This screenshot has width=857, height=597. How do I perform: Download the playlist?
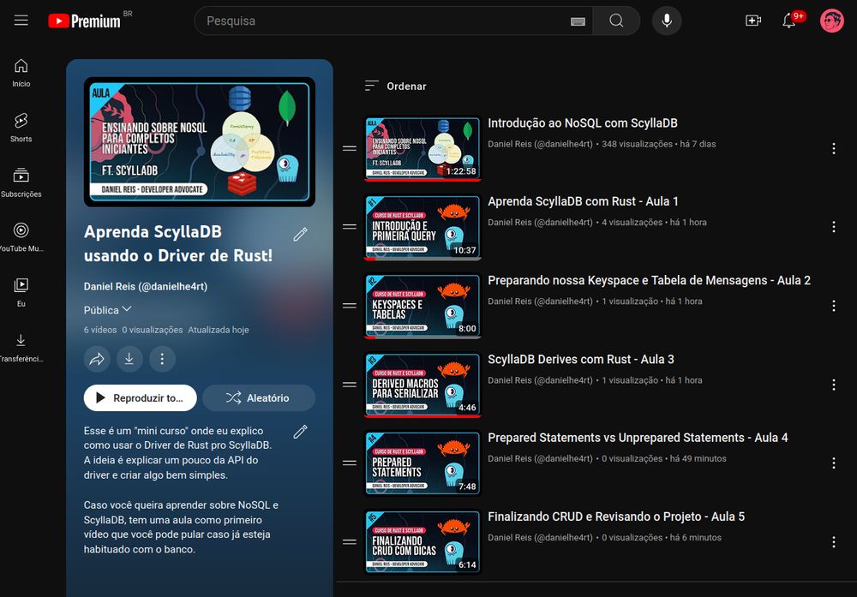tap(129, 359)
